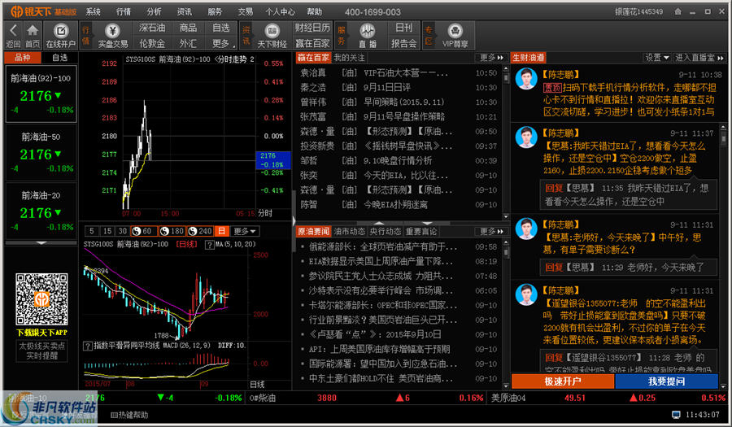Open the VIP尊享 sofa icon
Image resolution: width=732 pixels, height=427 pixels.
coord(455,31)
